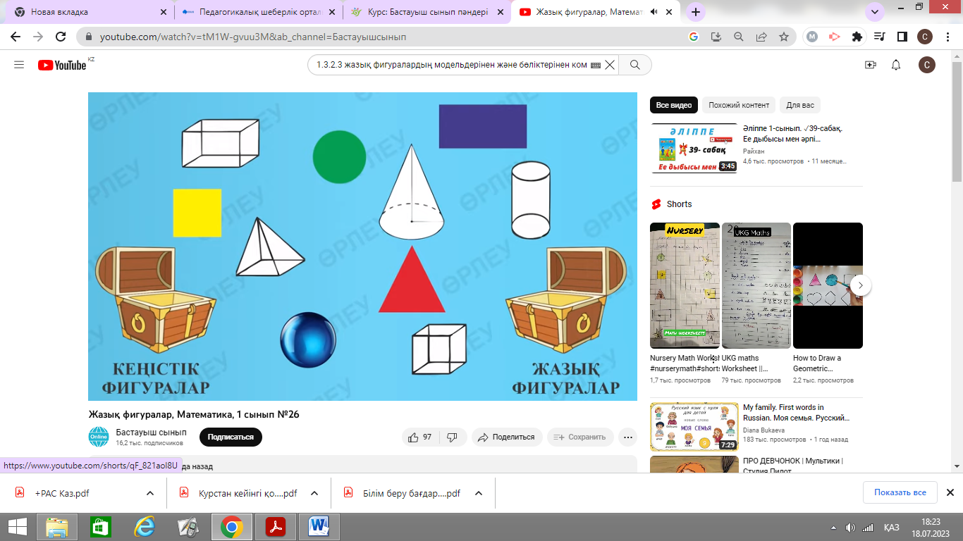Expand options for +РАС Каз.pdf
Image resolution: width=963 pixels, height=541 pixels.
click(149, 493)
